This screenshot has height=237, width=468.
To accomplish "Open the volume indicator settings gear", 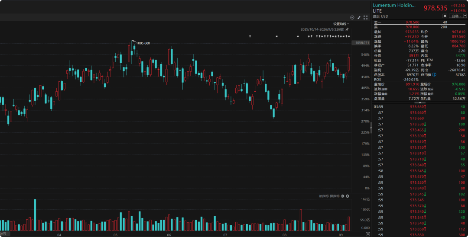I will [x=343, y=196].
